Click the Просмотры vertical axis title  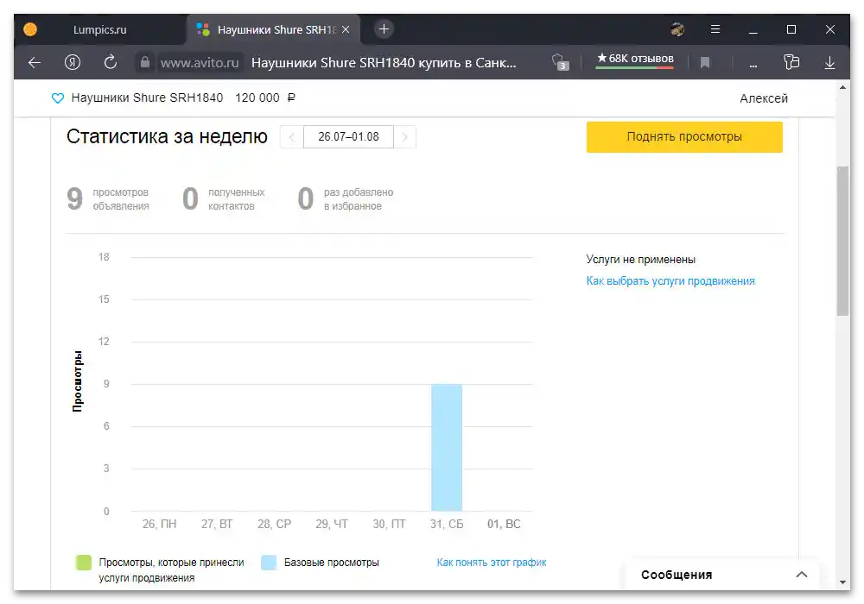[x=78, y=381]
